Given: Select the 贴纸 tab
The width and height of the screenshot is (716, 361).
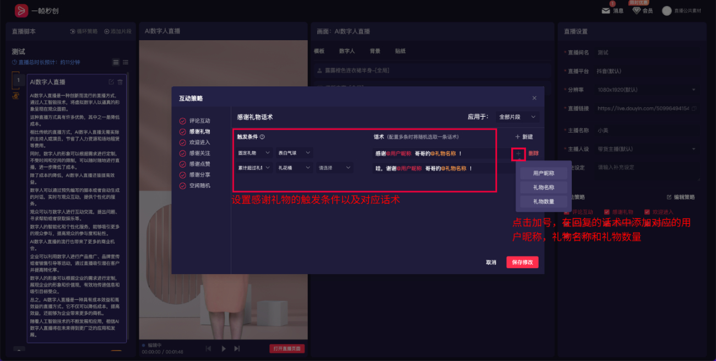Looking at the screenshot, I should click(x=400, y=51).
